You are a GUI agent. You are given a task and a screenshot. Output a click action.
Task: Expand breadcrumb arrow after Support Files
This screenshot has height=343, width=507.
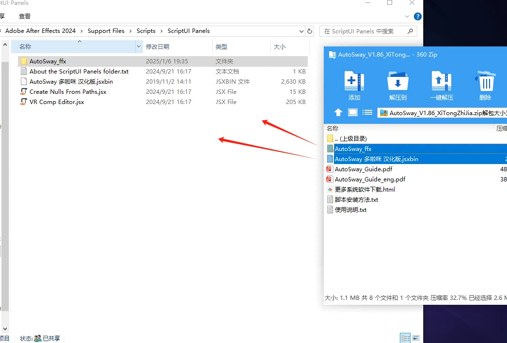click(130, 31)
